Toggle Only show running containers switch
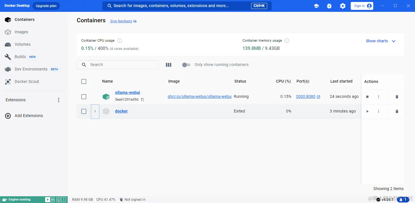This screenshot has height=203, width=415. pos(186,65)
